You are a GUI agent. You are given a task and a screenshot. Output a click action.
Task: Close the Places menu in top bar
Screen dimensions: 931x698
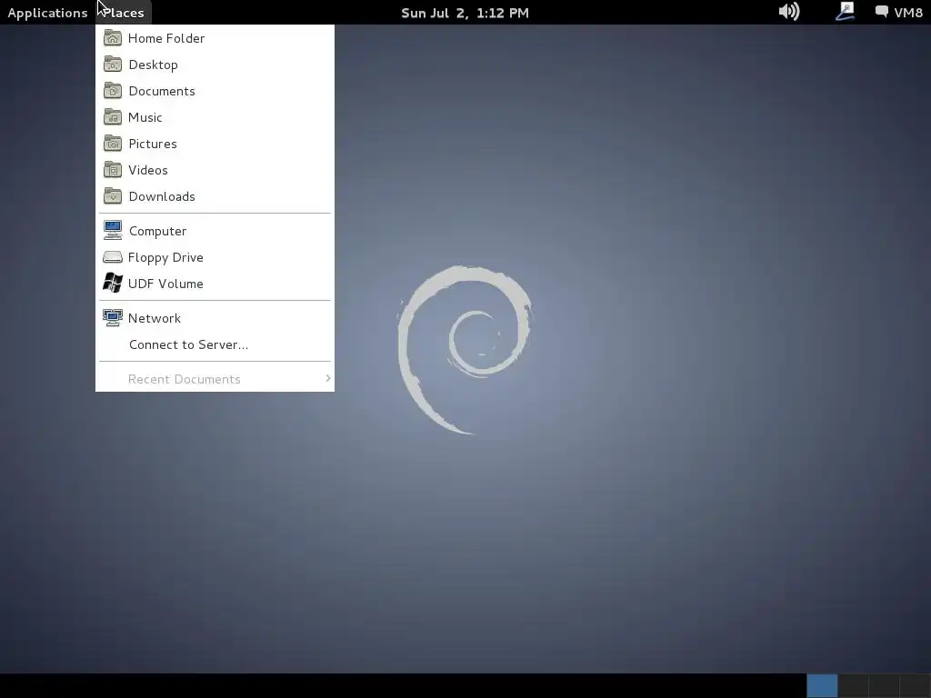[124, 13]
